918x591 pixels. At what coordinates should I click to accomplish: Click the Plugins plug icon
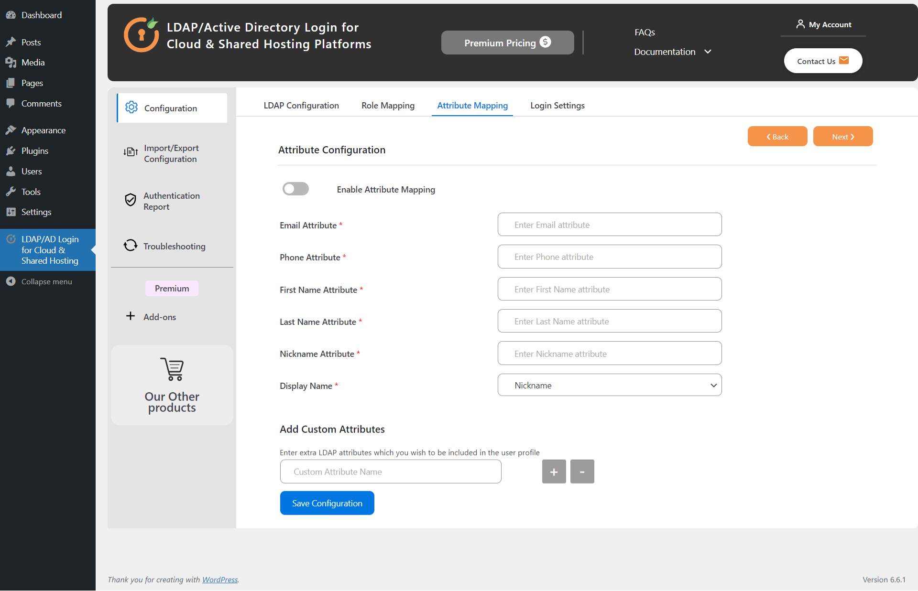pyautogui.click(x=11, y=150)
